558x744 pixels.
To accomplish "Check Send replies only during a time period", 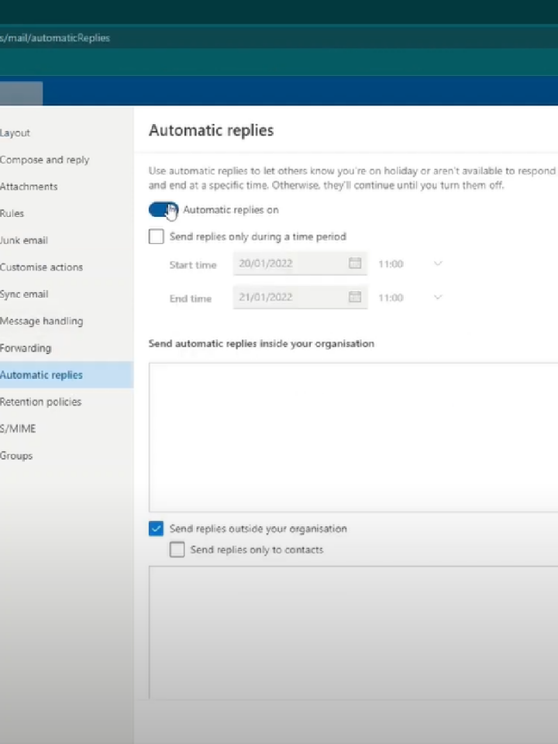I will tap(156, 236).
